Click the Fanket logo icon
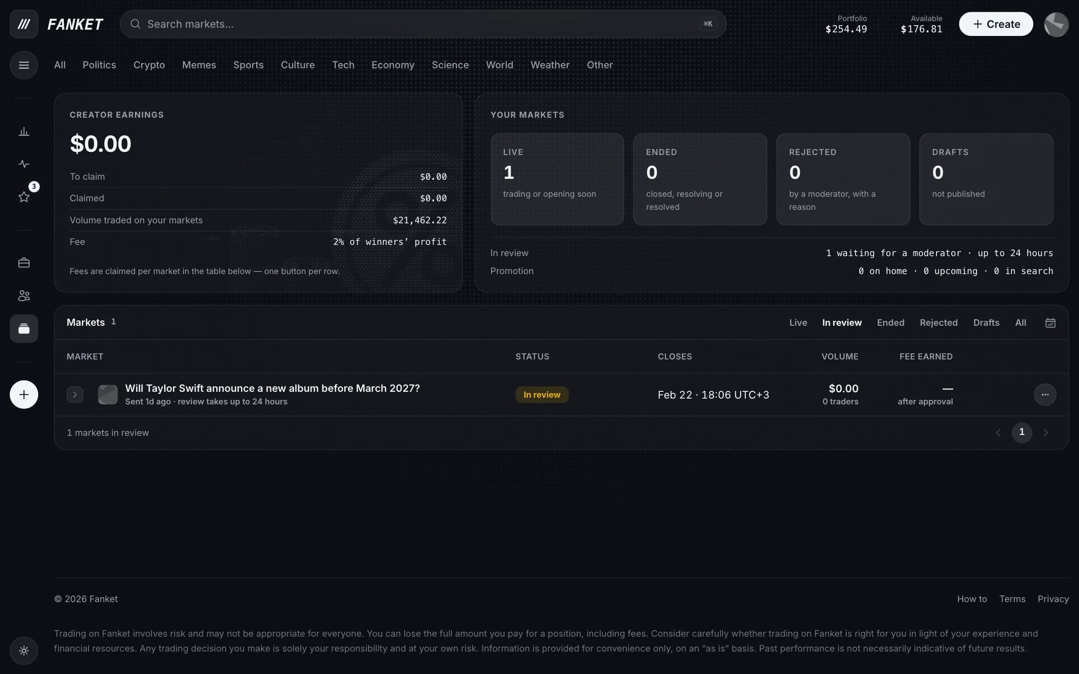Viewport: 1079px width, 674px height. click(x=24, y=24)
